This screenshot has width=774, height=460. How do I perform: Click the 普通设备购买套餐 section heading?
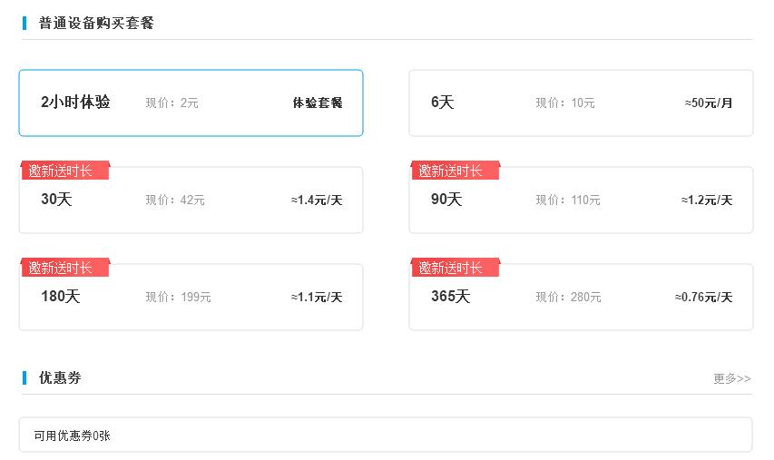click(96, 23)
